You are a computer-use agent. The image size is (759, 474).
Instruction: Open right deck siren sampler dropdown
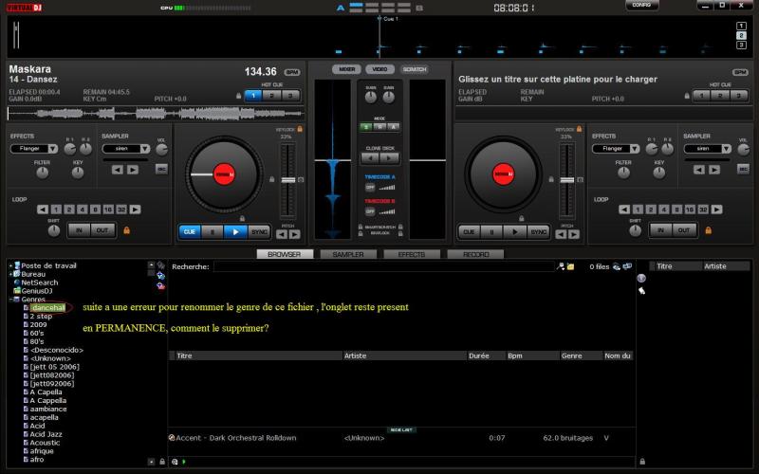[x=727, y=149]
